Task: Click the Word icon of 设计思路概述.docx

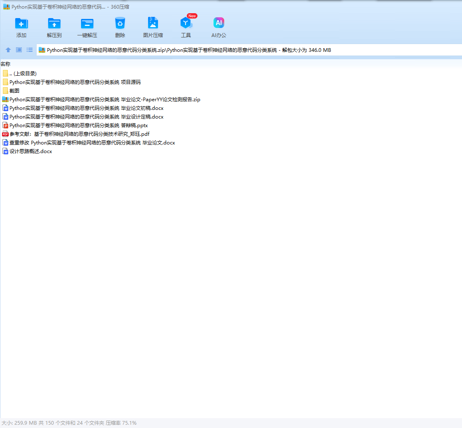Action: tap(5, 151)
